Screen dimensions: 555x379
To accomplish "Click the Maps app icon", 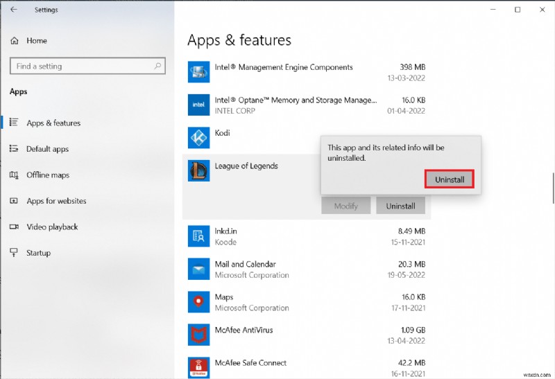I will click(x=198, y=302).
